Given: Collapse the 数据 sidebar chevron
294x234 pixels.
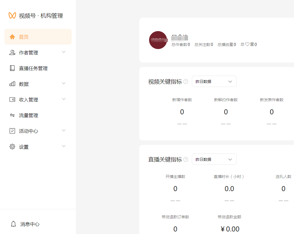Looking at the screenshot, I should tap(64, 84).
